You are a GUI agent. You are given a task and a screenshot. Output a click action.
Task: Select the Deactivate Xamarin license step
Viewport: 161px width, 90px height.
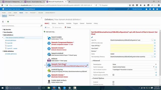click(67, 76)
